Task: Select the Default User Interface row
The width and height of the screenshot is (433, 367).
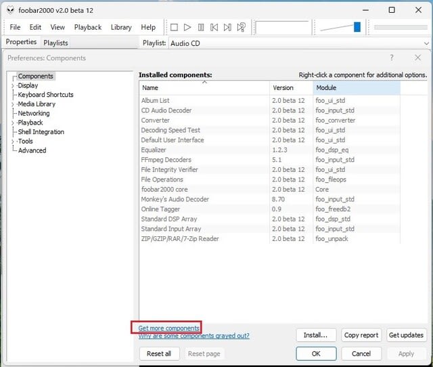Action: click(x=270, y=140)
